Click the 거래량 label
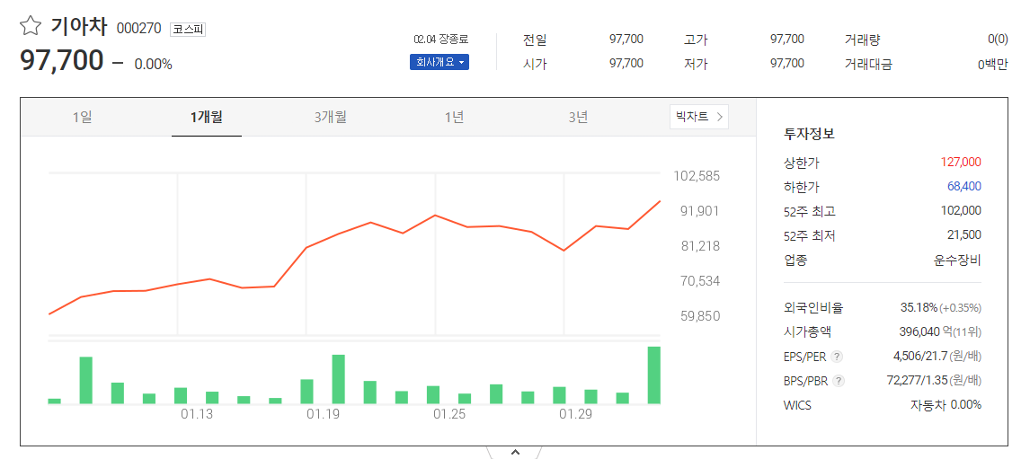This screenshot has width=1021, height=459. coord(862,39)
